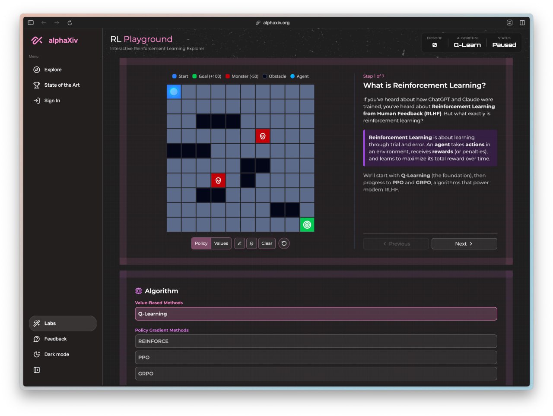Click the pencil draw obstacle tool
Image resolution: width=553 pixels, height=416 pixels.
[x=239, y=243]
